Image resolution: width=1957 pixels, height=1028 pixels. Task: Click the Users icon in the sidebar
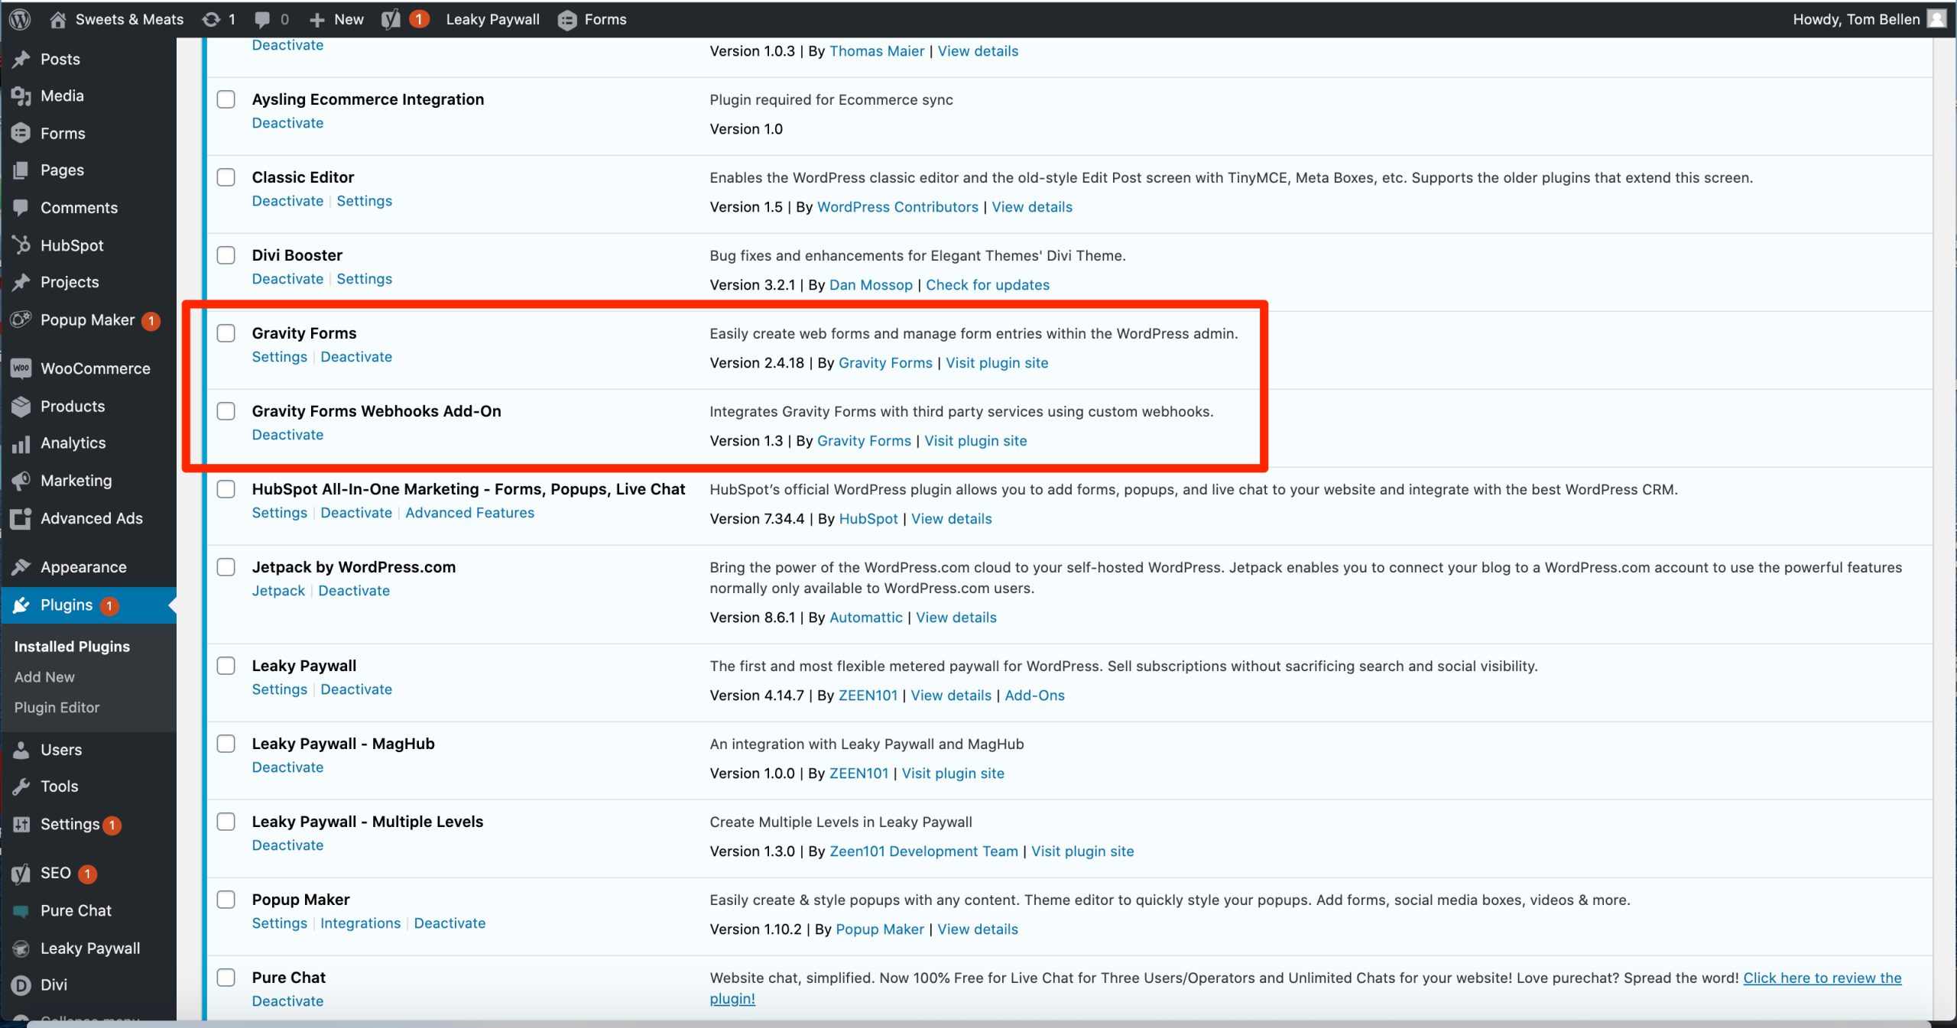point(21,750)
